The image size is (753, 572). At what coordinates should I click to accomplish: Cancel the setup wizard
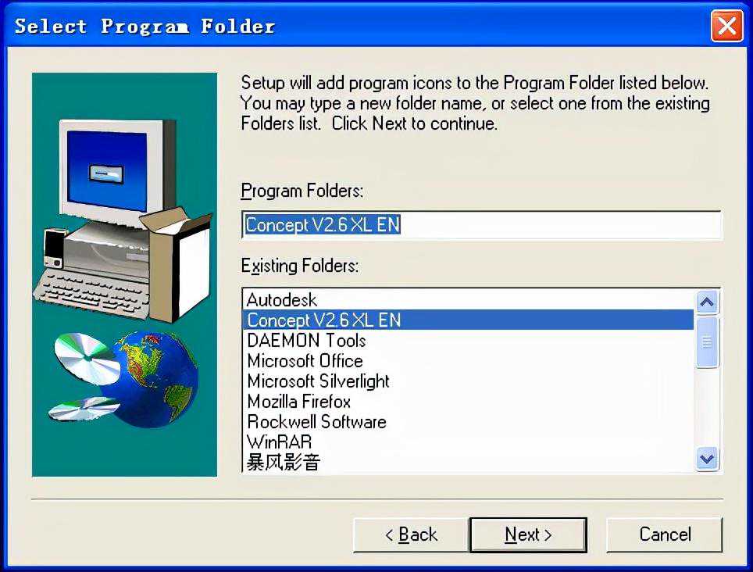pyautogui.click(x=665, y=534)
